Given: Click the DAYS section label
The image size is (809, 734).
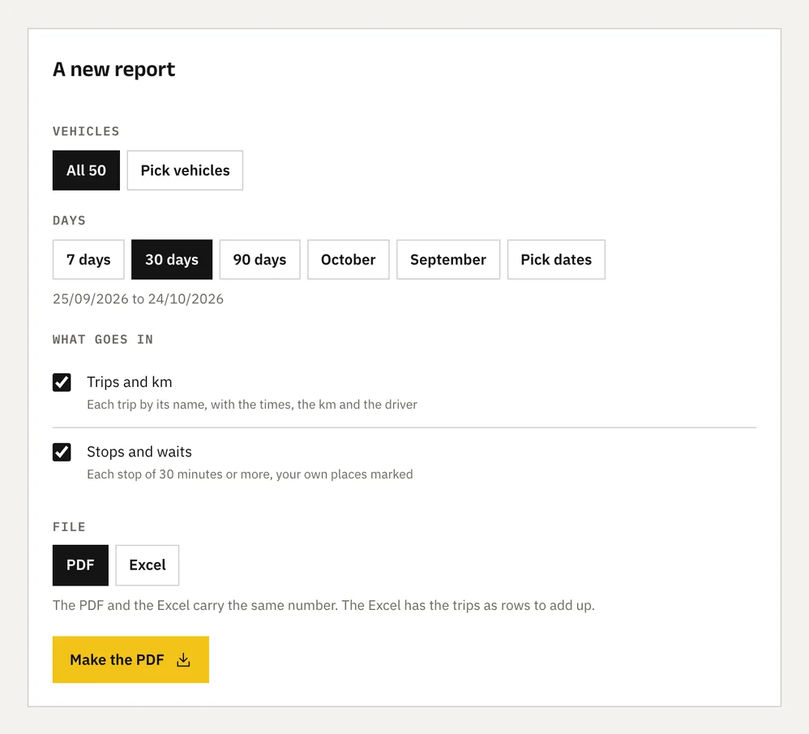Looking at the screenshot, I should click(69, 221).
